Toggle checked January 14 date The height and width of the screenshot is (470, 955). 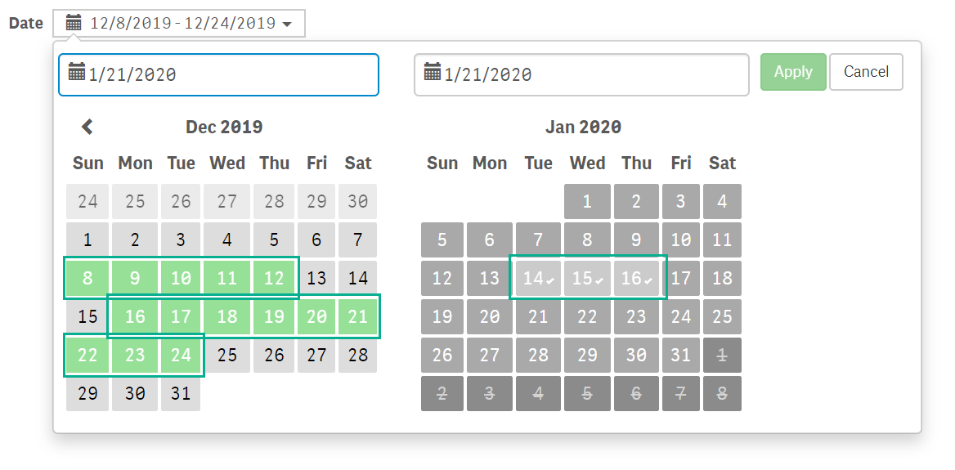(x=538, y=278)
